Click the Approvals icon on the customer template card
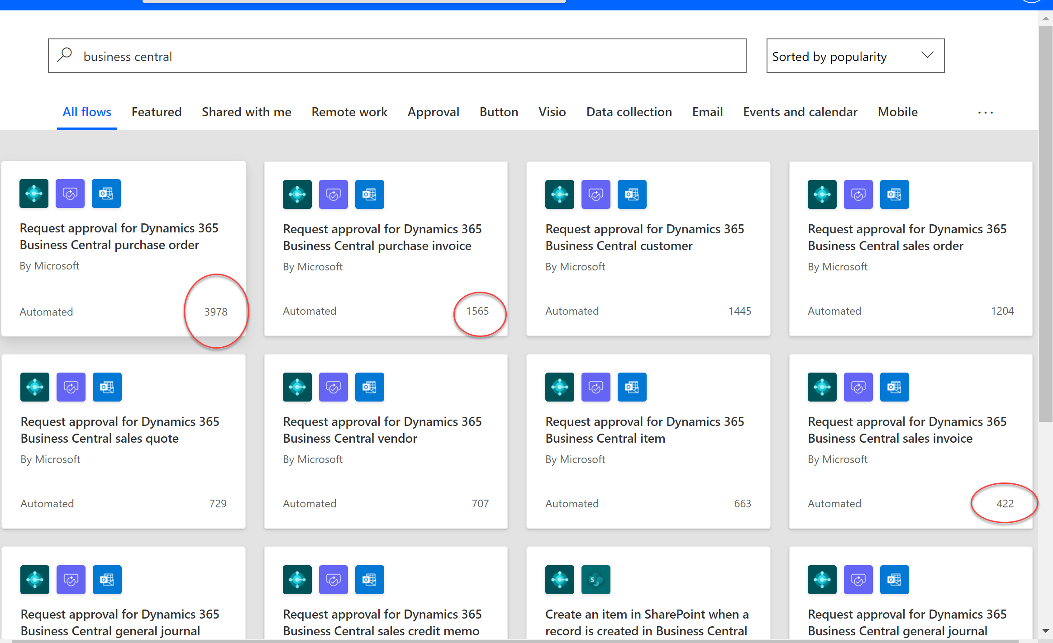The height and width of the screenshot is (643, 1053). tap(596, 194)
